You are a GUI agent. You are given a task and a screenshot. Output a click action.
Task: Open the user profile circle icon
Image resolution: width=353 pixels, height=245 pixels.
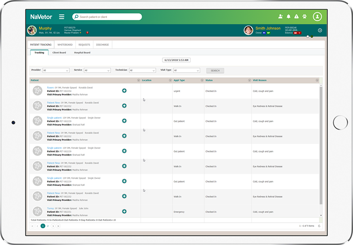point(317,16)
